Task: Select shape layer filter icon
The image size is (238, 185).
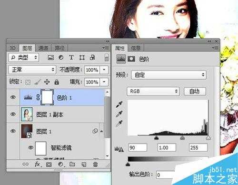Action: [82, 58]
